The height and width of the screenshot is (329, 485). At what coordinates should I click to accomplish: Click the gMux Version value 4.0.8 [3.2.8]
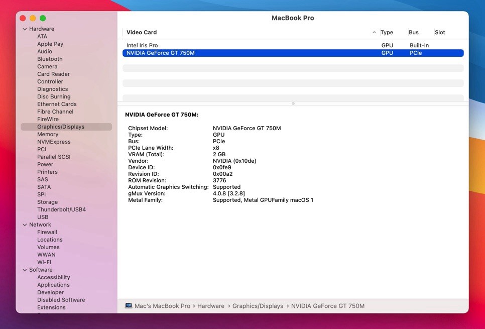tap(228, 193)
